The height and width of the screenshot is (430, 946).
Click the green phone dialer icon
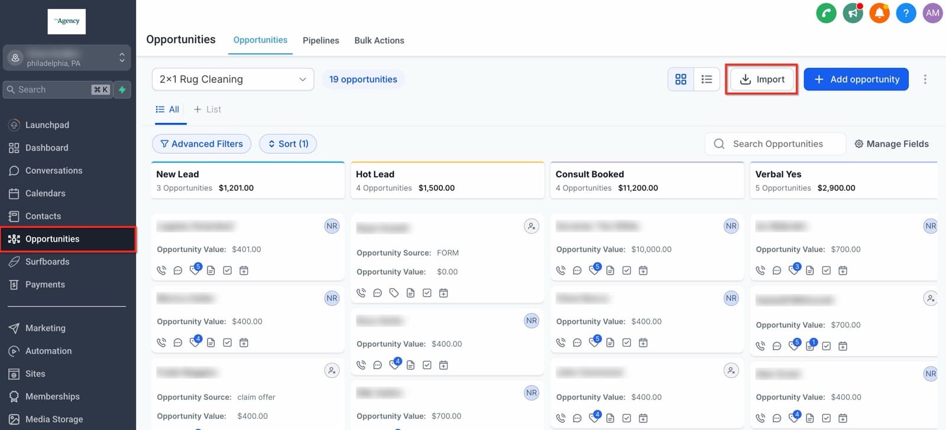(826, 13)
